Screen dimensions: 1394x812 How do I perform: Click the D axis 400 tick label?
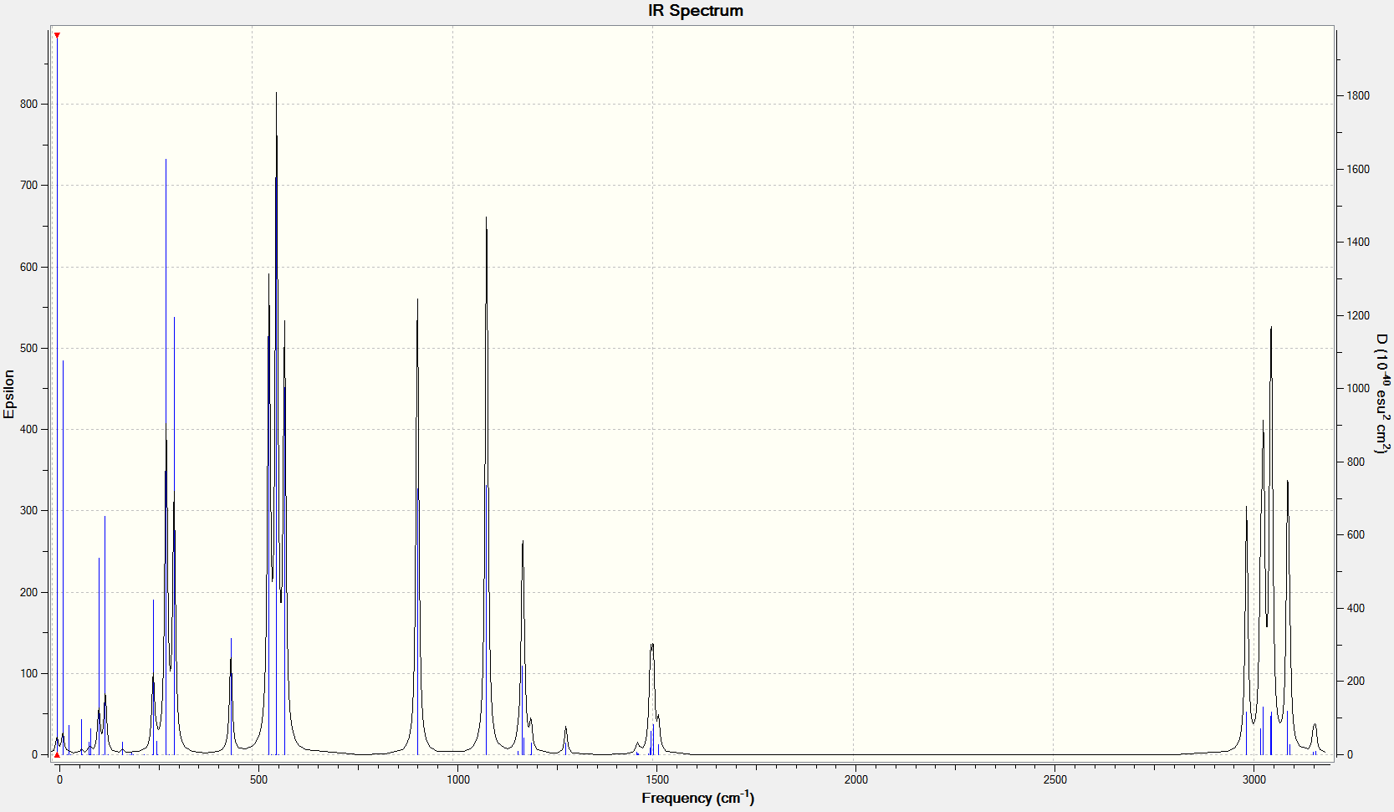click(1356, 608)
